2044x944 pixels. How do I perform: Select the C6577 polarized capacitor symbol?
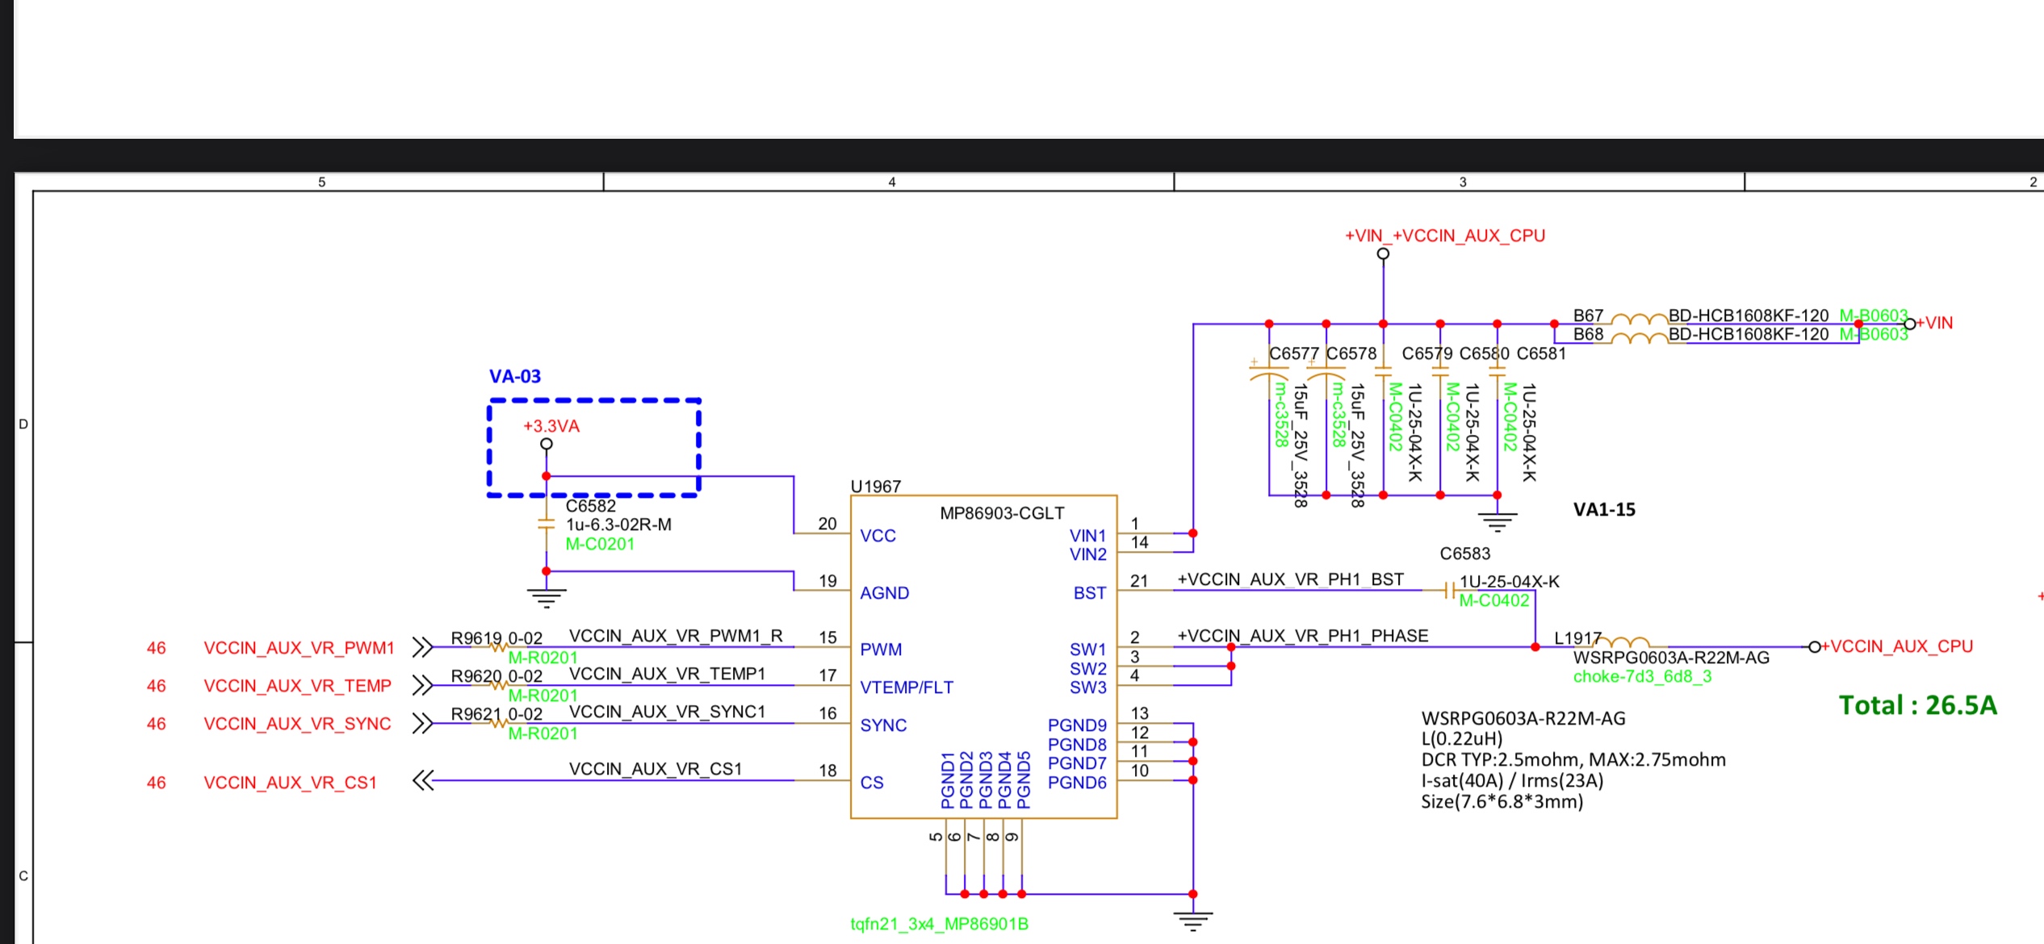click(x=1269, y=374)
